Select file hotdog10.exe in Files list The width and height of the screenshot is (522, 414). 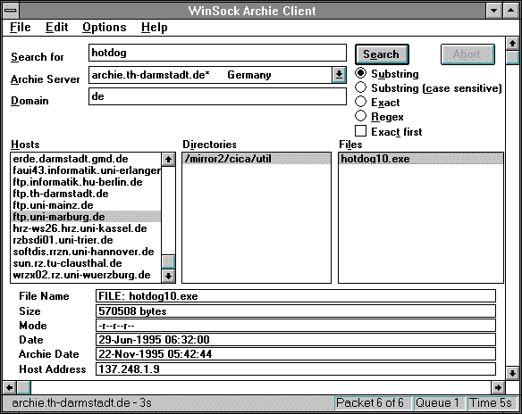(421, 159)
